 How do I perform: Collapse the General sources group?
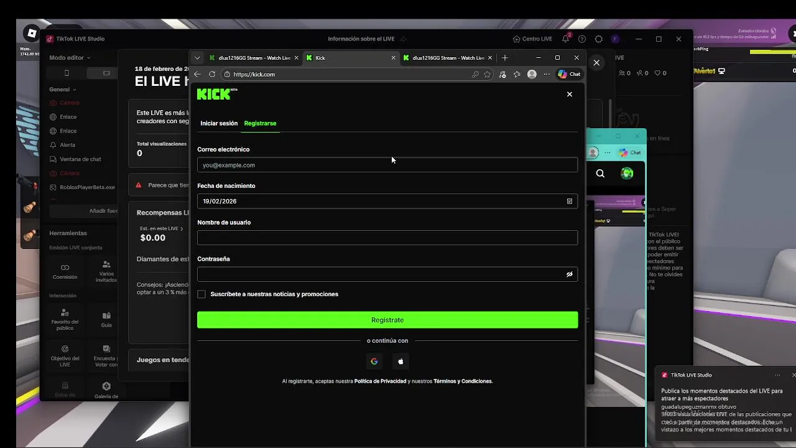[x=63, y=90]
